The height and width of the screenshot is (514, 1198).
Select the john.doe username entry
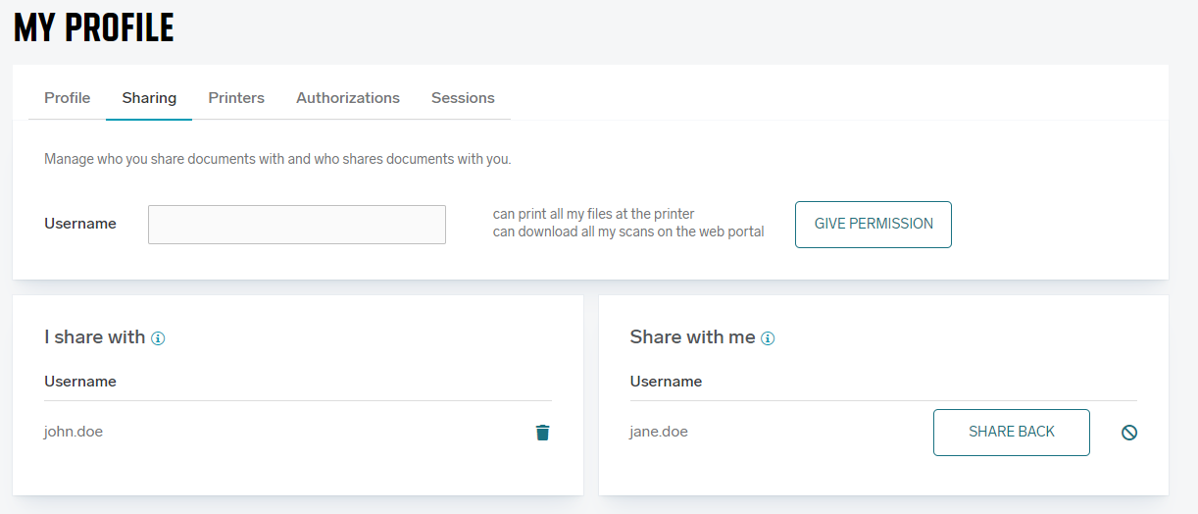[74, 432]
